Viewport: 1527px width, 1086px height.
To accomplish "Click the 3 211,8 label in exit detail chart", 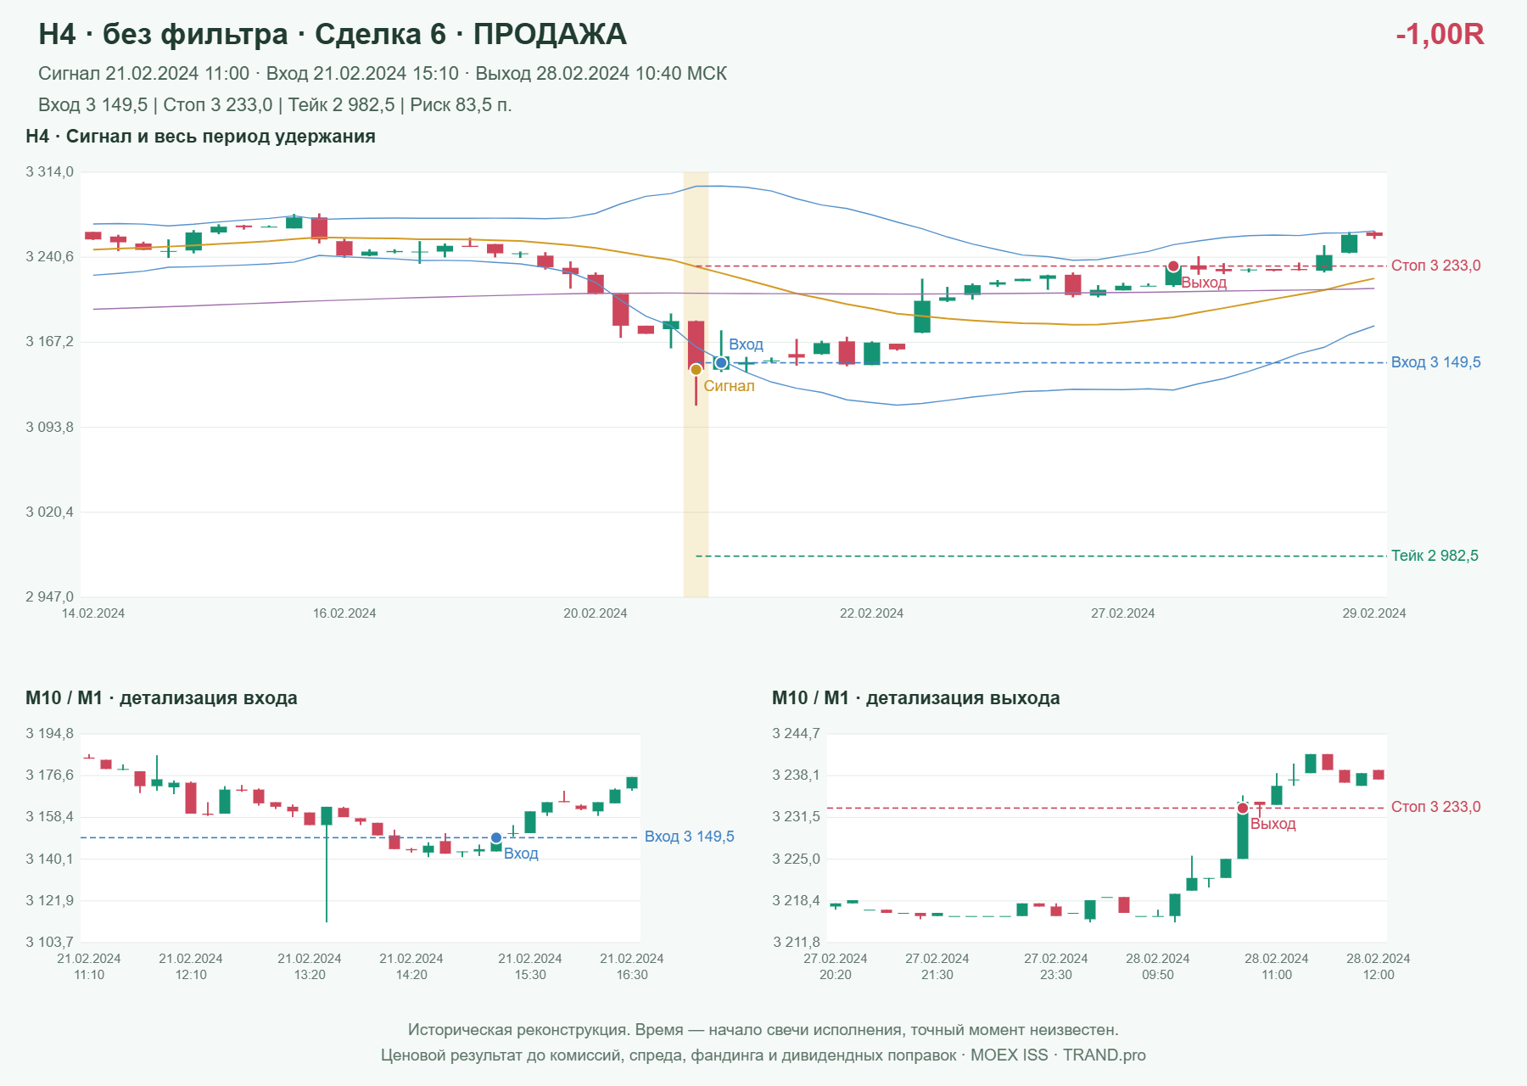I will point(796,942).
